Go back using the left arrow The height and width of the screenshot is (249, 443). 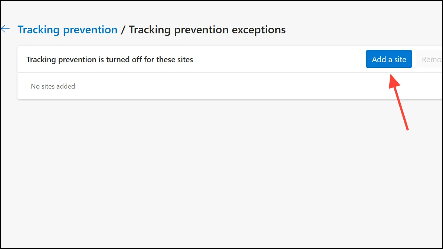(x=5, y=29)
